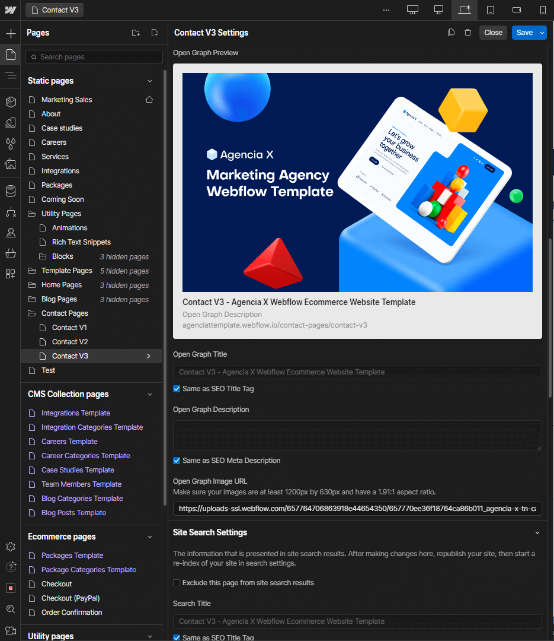Open the Pages panel icon in left sidebar
554x641 pixels.
point(9,54)
